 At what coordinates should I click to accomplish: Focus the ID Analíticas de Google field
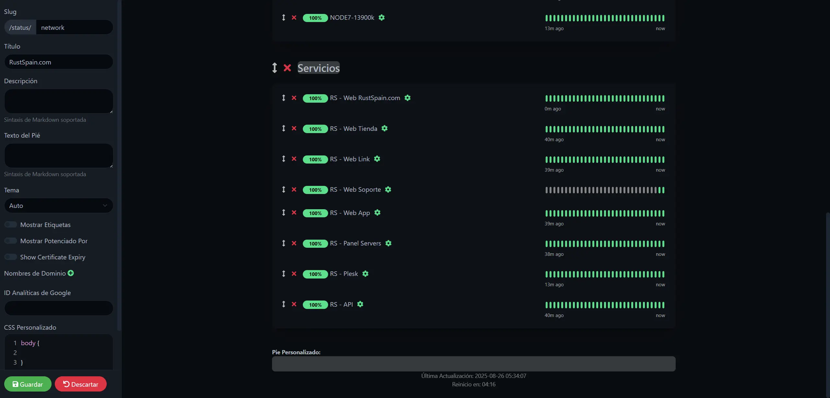(x=59, y=308)
